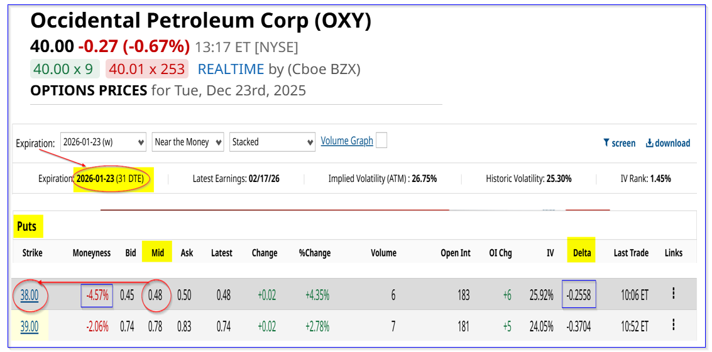712x352 pixels.
Task: Sort puts by Delta column
Action: coord(581,253)
